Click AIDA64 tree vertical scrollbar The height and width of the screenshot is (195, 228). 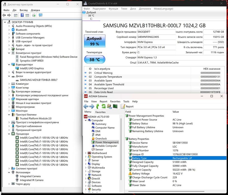[121, 149]
